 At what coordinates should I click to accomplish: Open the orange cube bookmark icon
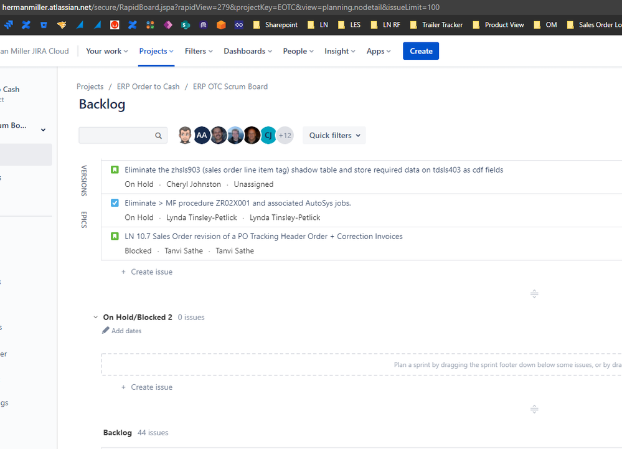221,25
